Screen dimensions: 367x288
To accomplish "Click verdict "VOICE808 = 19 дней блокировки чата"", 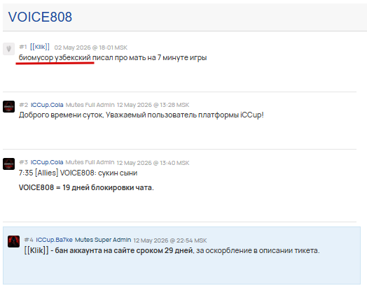I will click(x=86, y=187).
